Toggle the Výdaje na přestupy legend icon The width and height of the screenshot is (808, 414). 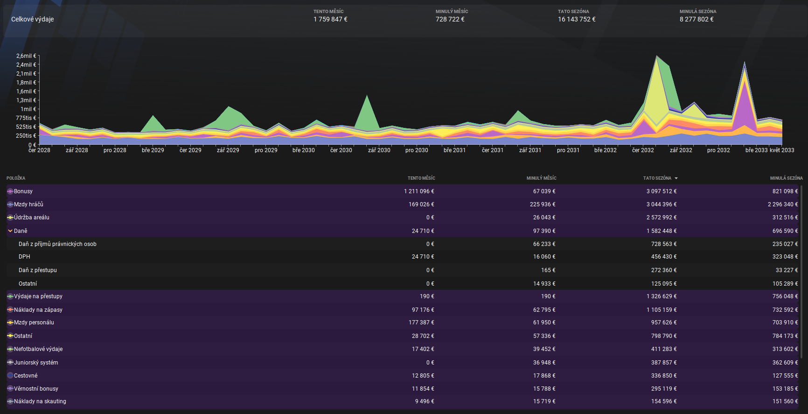coord(10,296)
